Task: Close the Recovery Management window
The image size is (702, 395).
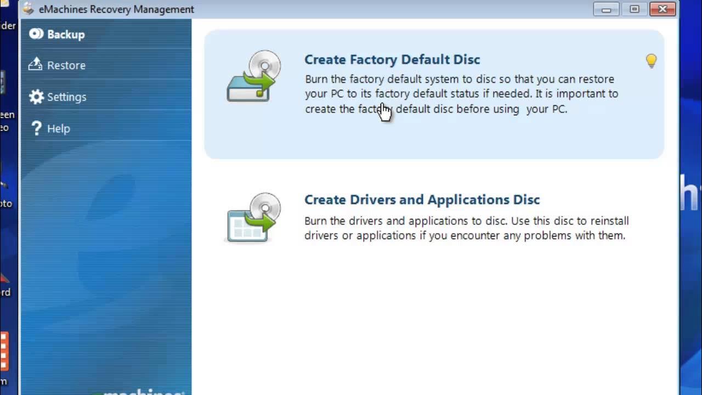Action: pyautogui.click(x=663, y=9)
